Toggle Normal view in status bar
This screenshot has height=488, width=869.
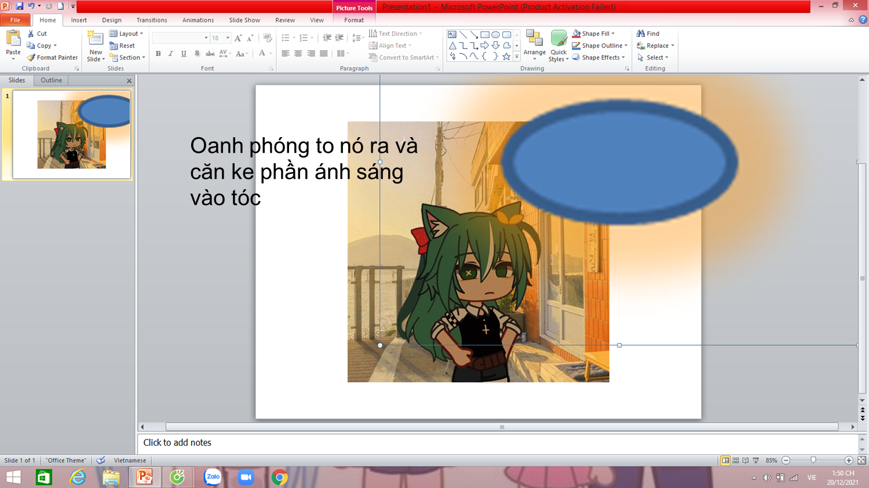click(x=725, y=461)
